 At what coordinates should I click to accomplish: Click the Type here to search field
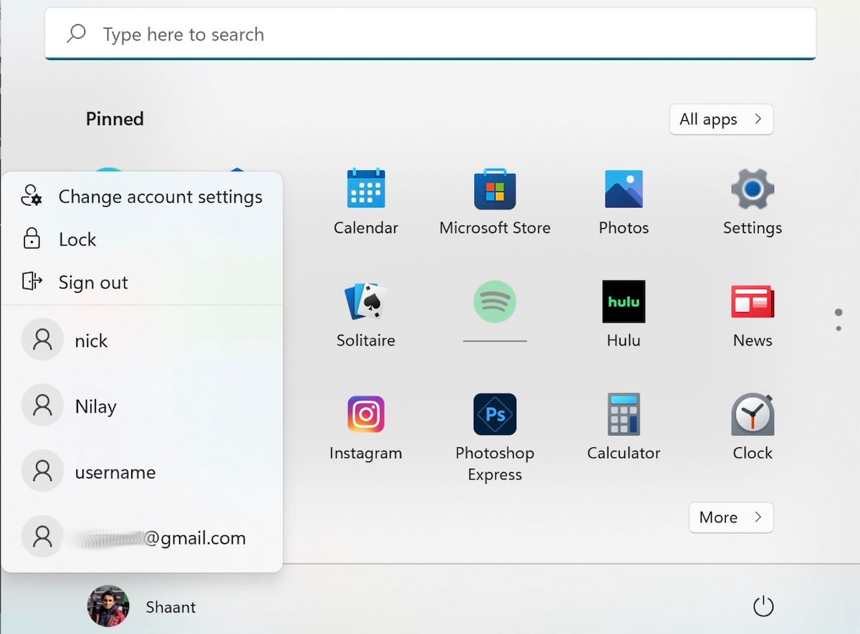(x=431, y=34)
